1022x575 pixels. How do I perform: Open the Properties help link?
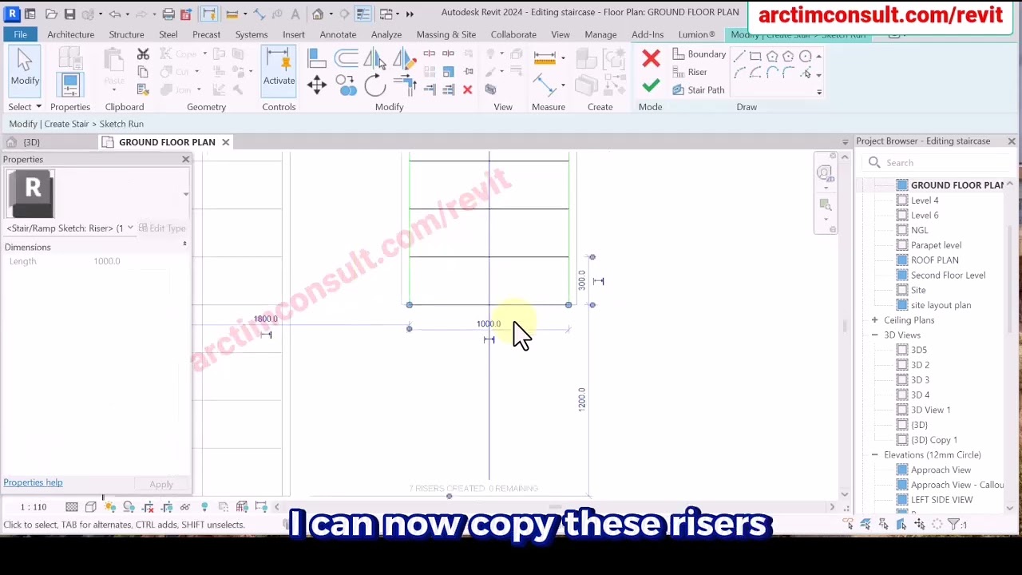pyautogui.click(x=33, y=482)
